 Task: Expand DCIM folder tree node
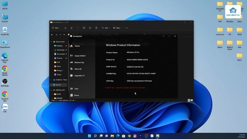52,94
